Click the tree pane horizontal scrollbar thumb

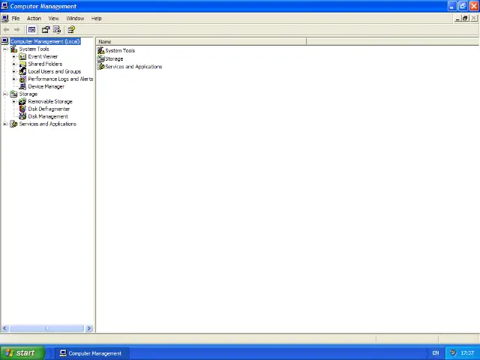click(46, 328)
